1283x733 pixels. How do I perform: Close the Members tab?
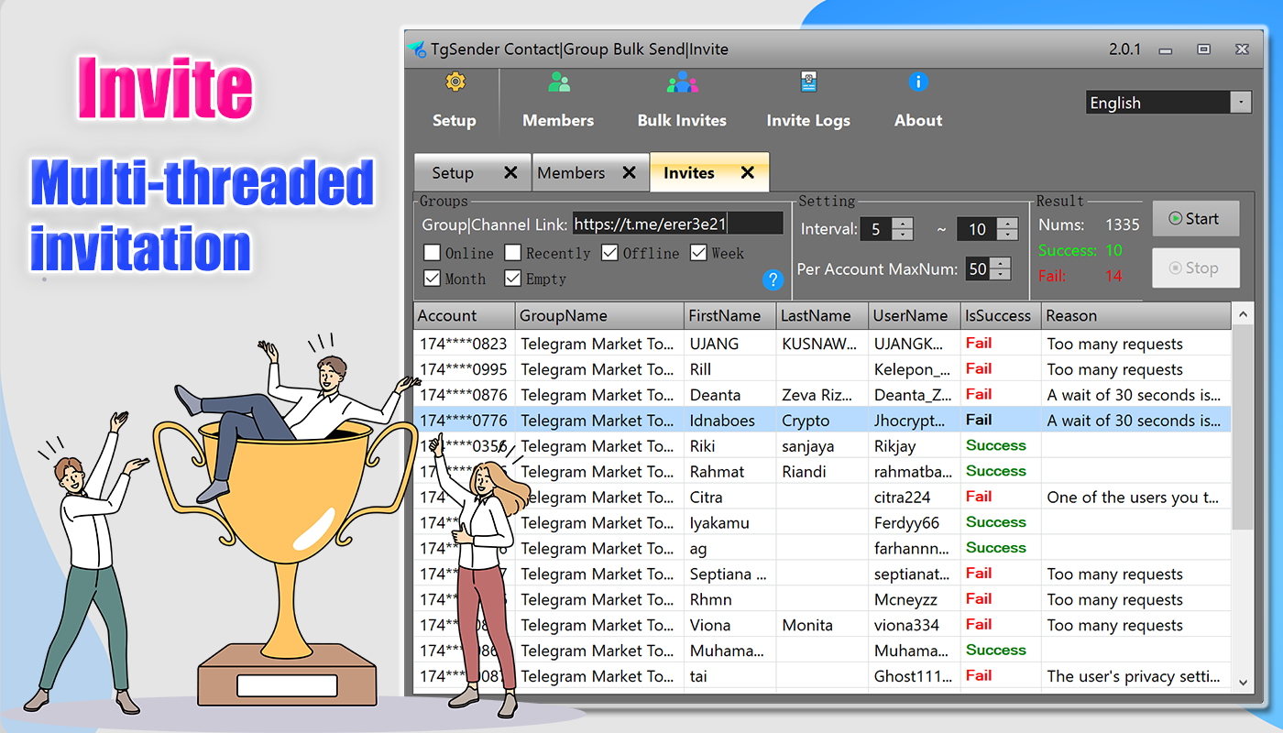[x=629, y=172]
